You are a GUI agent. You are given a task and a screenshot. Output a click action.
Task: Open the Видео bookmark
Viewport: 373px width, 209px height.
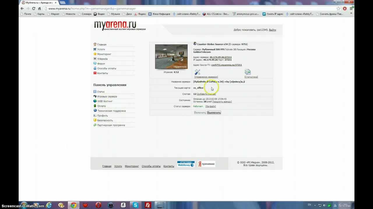click(x=99, y=14)
